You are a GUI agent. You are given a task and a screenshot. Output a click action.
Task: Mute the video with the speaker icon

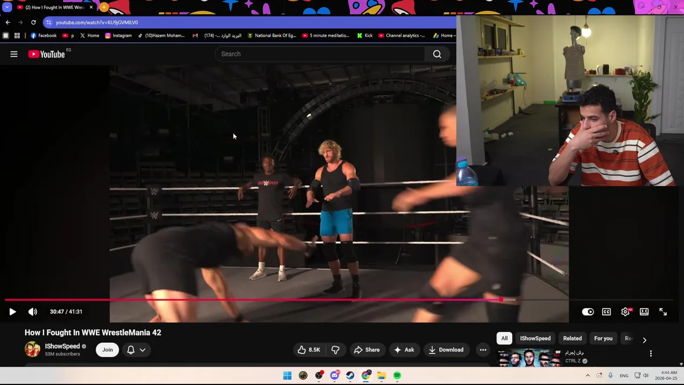33,312
